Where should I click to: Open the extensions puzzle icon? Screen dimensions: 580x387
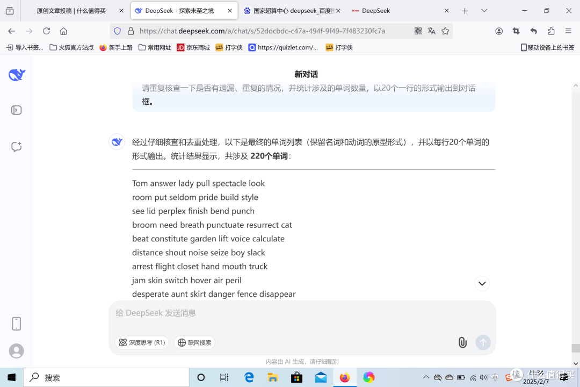551,31
